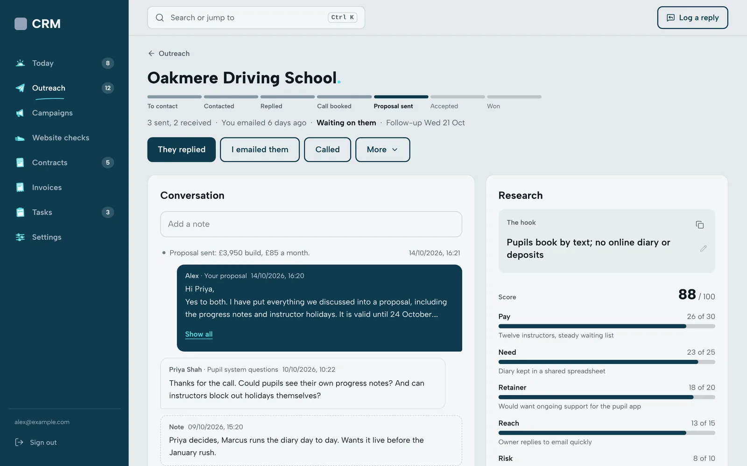Screen dimensions: 747x466
Task: Open Contracts in the sidebar
Action: (64, 163)
